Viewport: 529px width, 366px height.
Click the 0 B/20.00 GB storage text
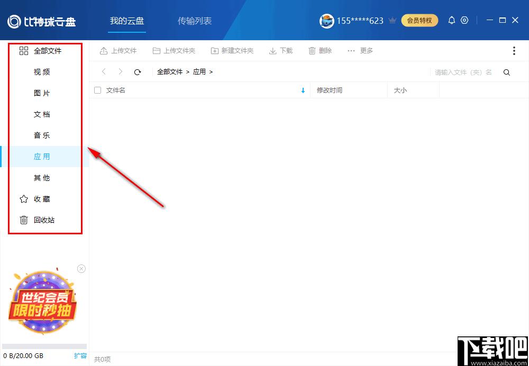click(23, 356)
